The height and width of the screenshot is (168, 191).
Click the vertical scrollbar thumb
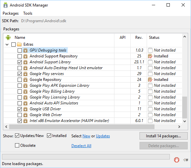click(185, 107)
